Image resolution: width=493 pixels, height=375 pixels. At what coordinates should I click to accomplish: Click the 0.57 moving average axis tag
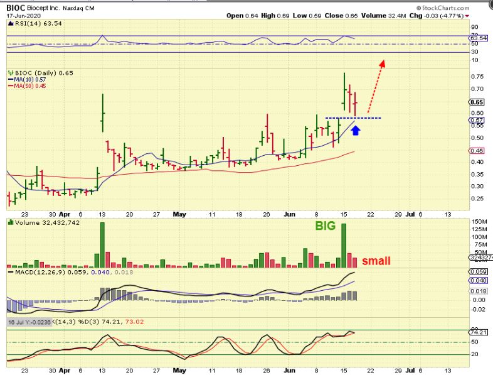[477, 120]
